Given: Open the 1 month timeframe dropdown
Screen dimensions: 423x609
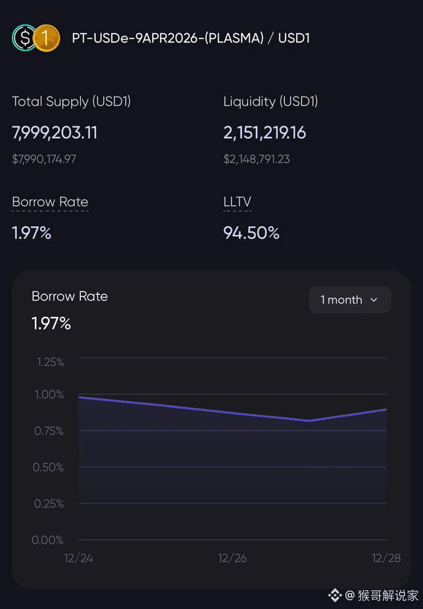Looking at the screenshot, I should tap(349, 300).
